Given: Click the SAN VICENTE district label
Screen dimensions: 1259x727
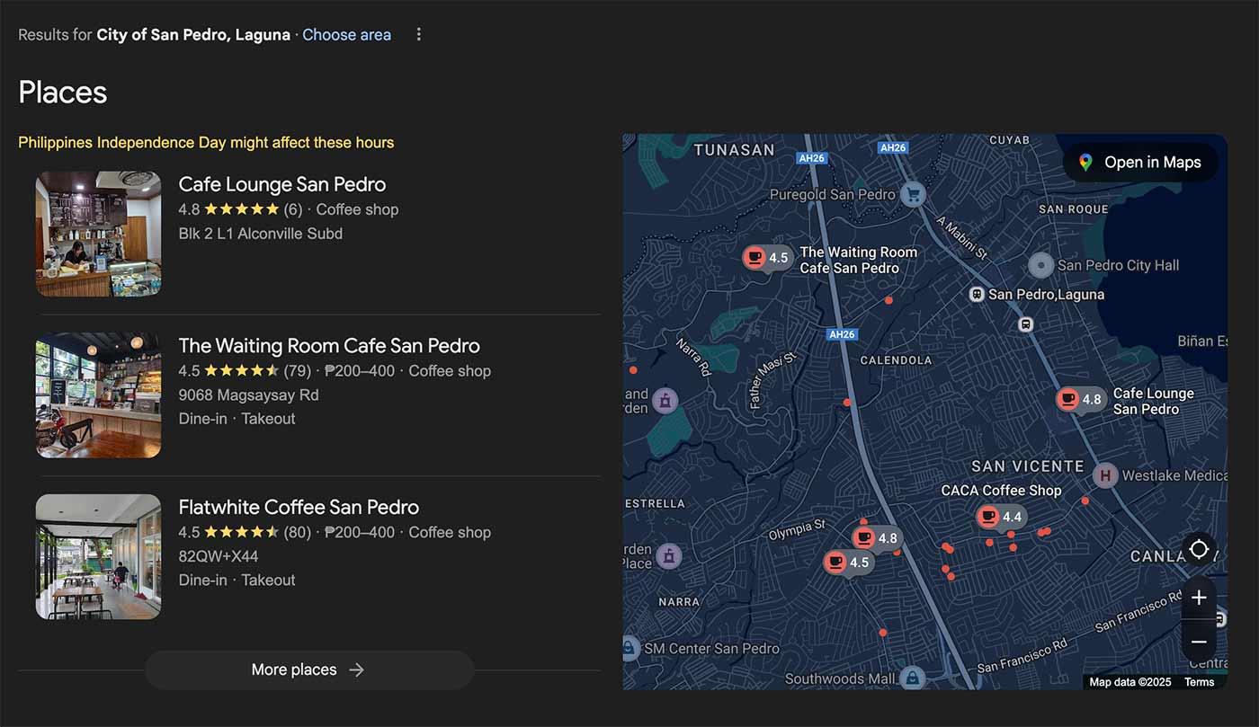Looking at the screenshot, I should tap(1028, 466).
